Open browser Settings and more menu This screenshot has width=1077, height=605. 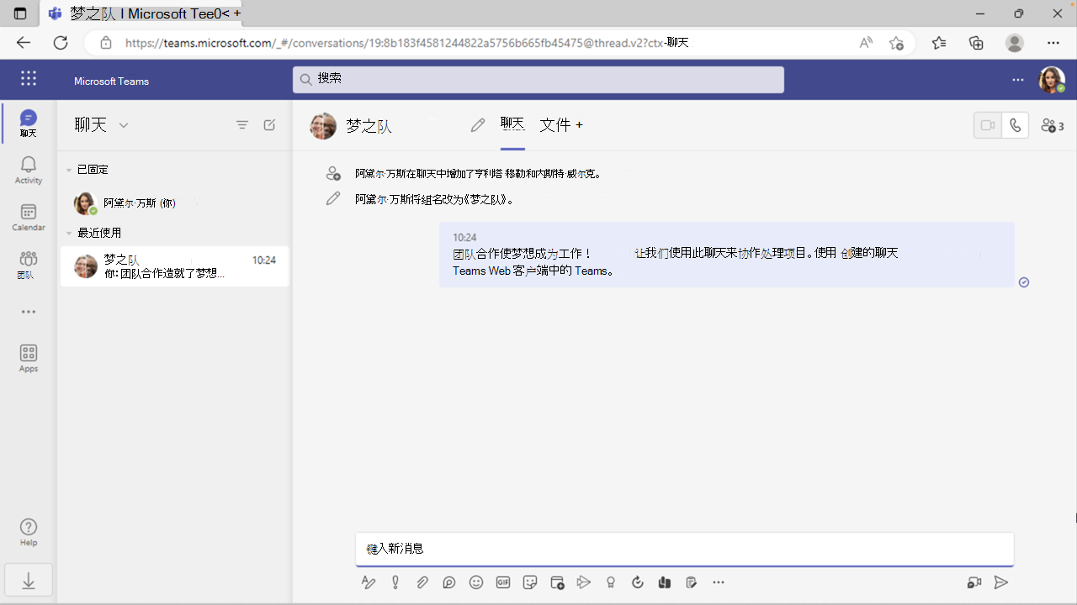click(x=1053, y=43)
